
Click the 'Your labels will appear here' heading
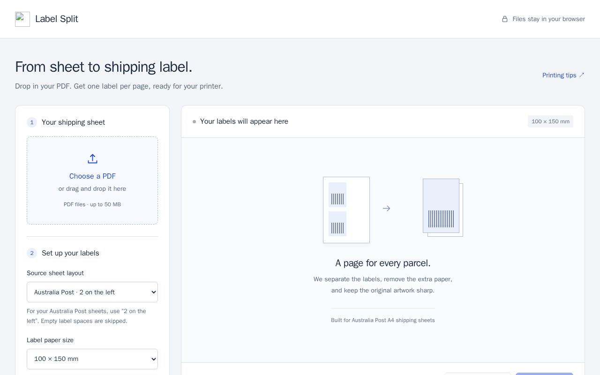pyautogui.click(x=244, y=121)
